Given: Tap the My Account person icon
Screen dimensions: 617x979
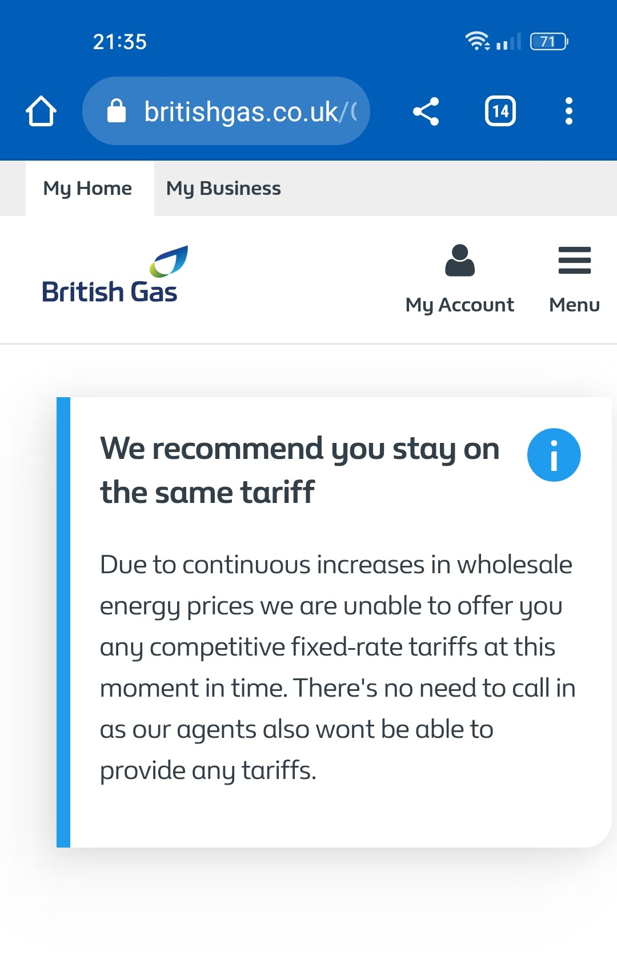Looking at the screenshot, I should (460, 261).
